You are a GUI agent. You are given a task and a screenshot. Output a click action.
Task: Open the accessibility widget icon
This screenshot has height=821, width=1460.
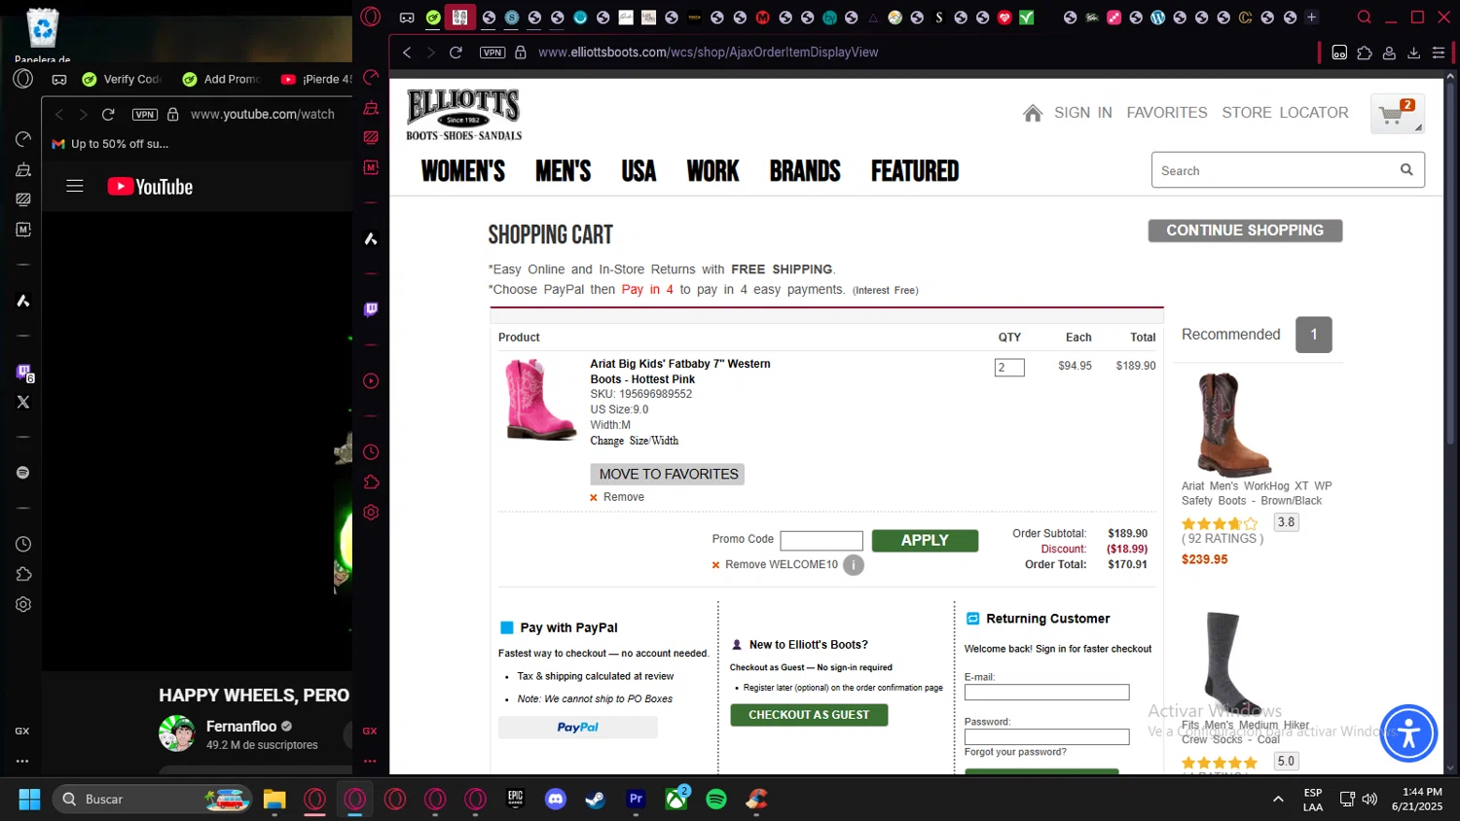point(1408,733)
